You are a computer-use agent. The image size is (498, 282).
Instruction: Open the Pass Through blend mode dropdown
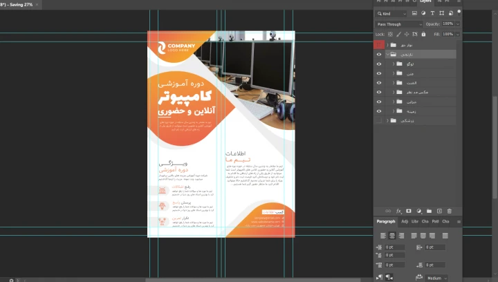[399, 23]
